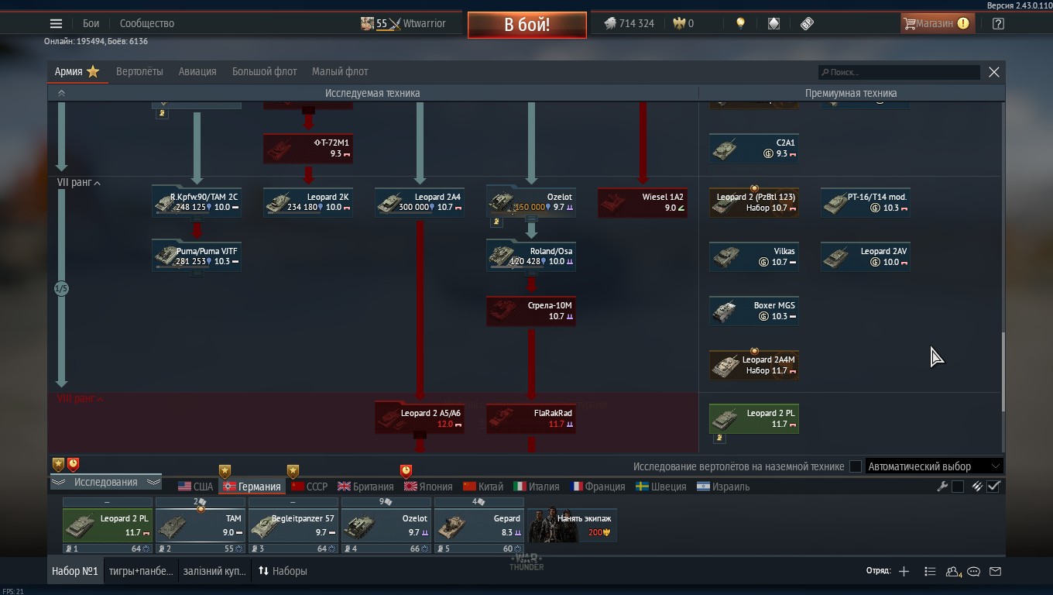Screen dimensions: 1053x595
Task: Click in the Поиск search field
Action: 899,72
